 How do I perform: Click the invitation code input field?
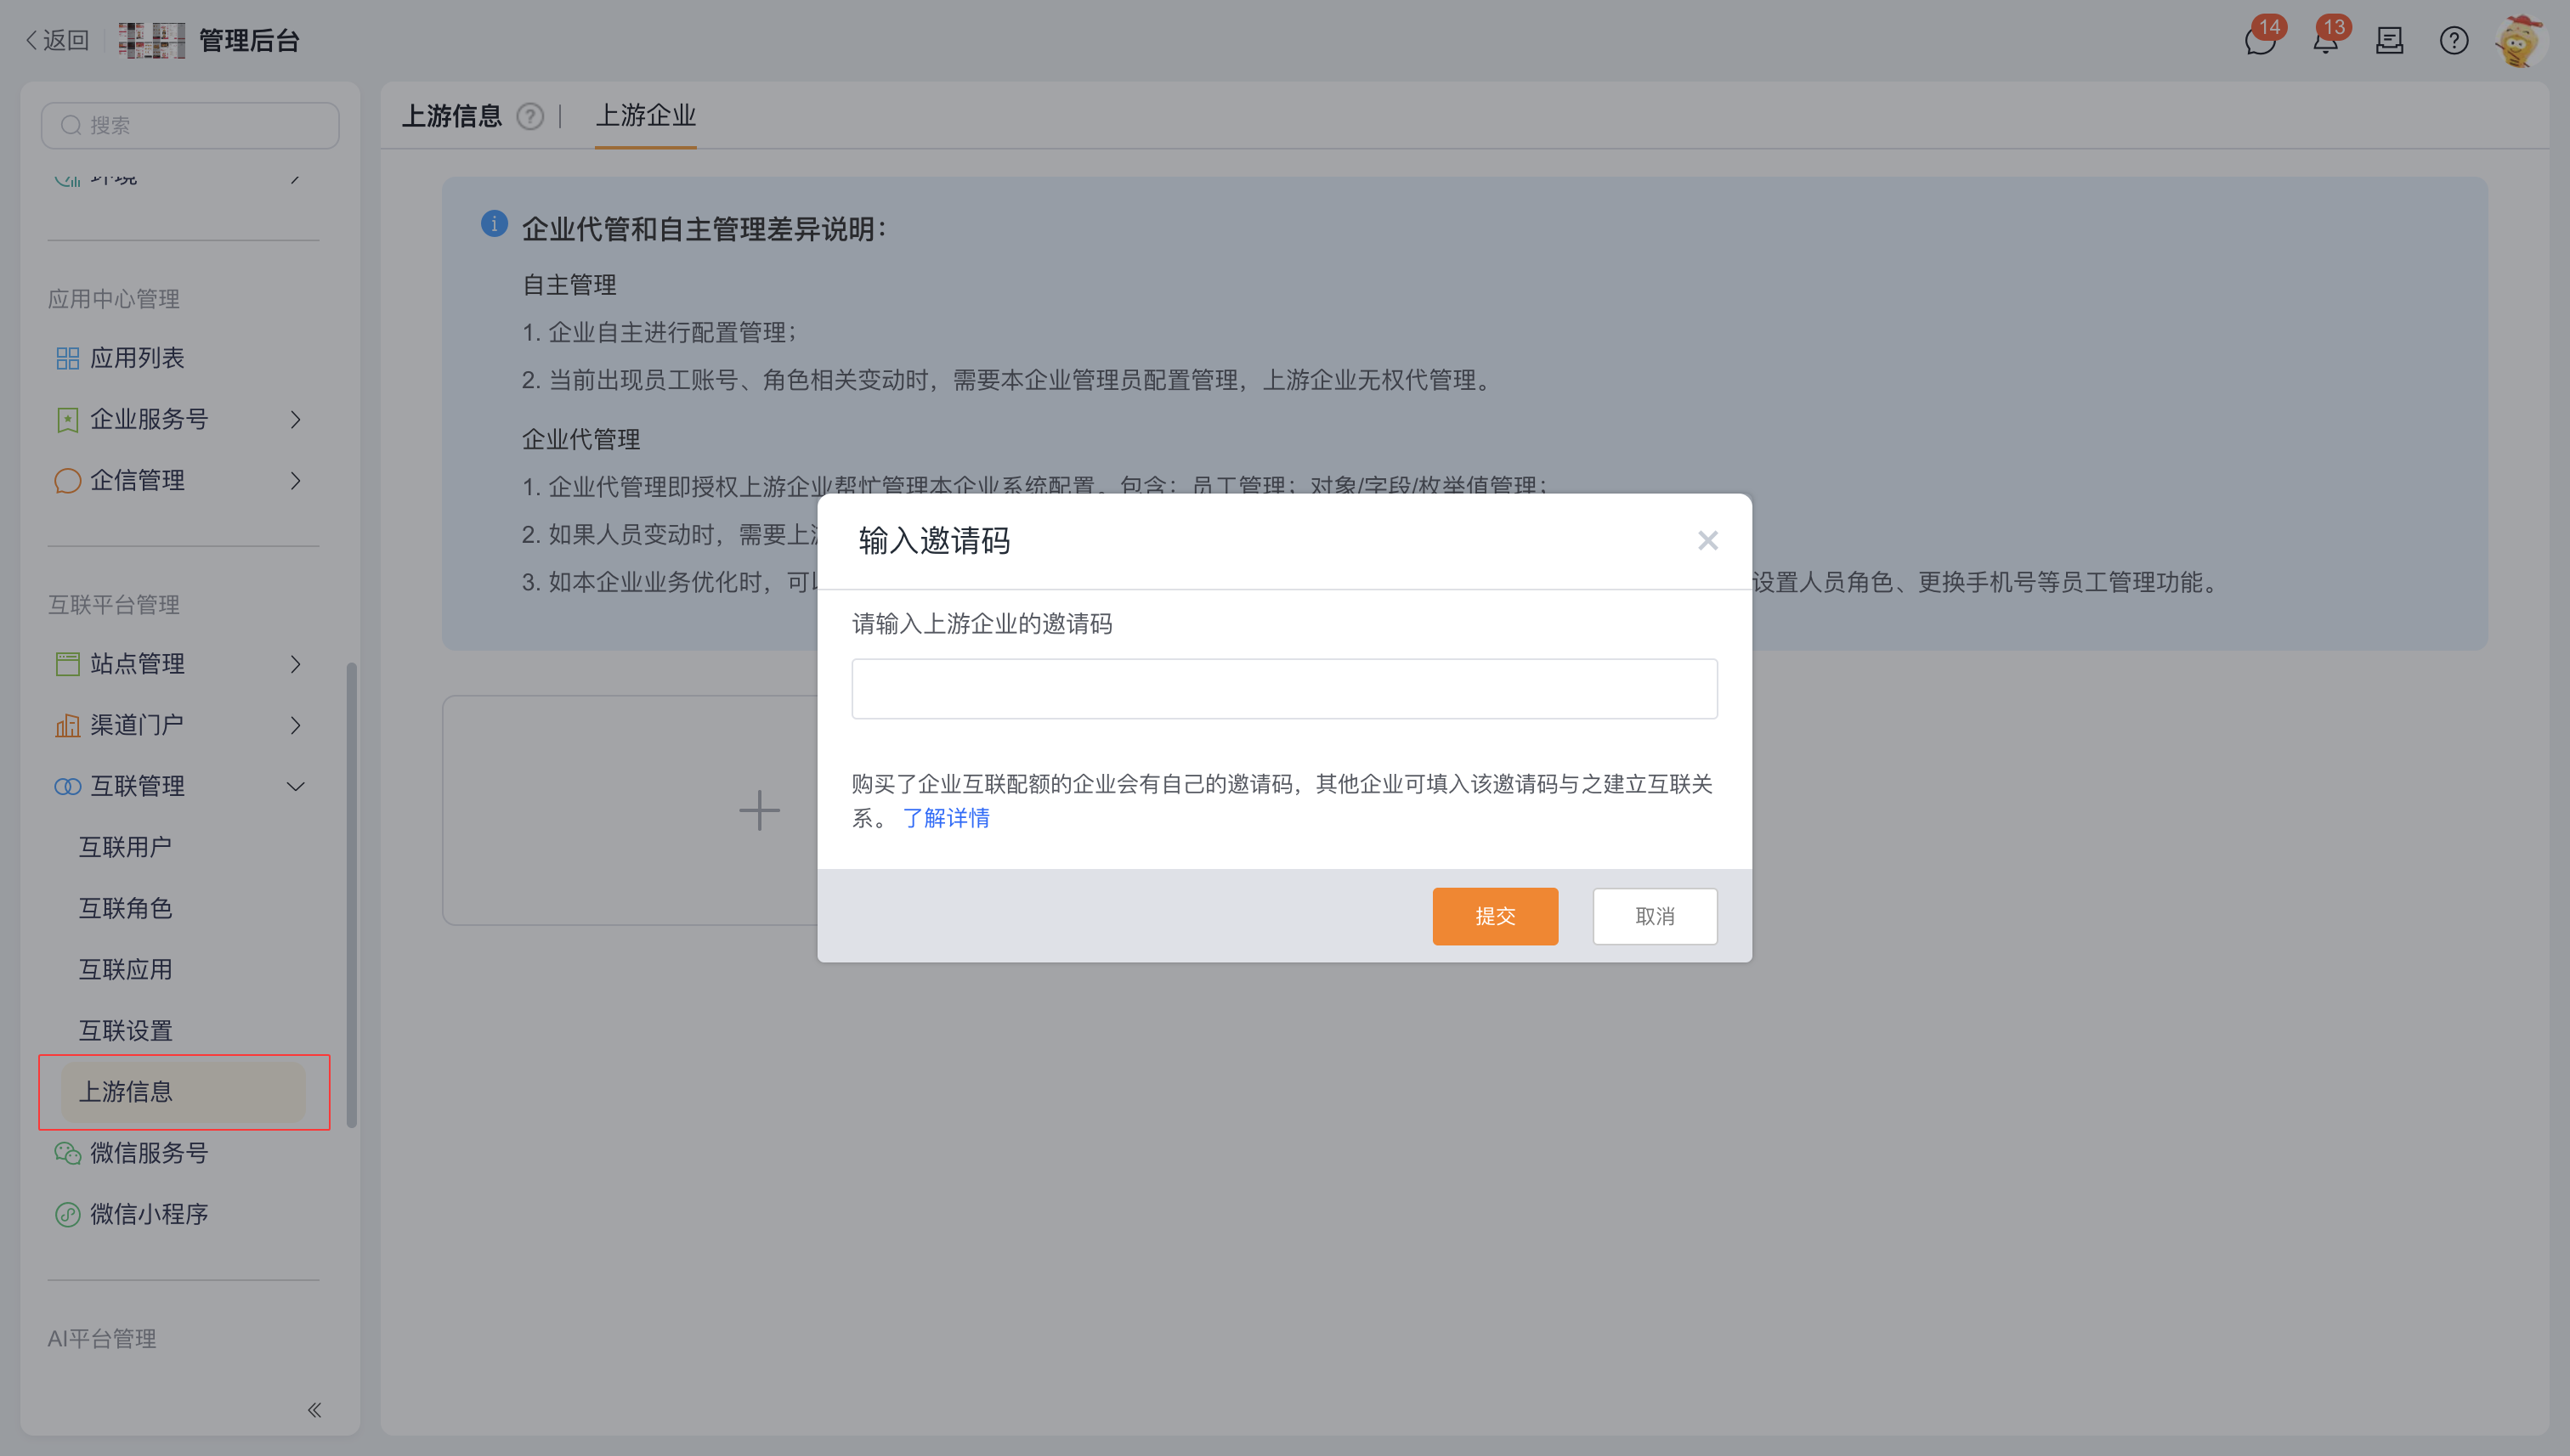tap(1284, 688)
